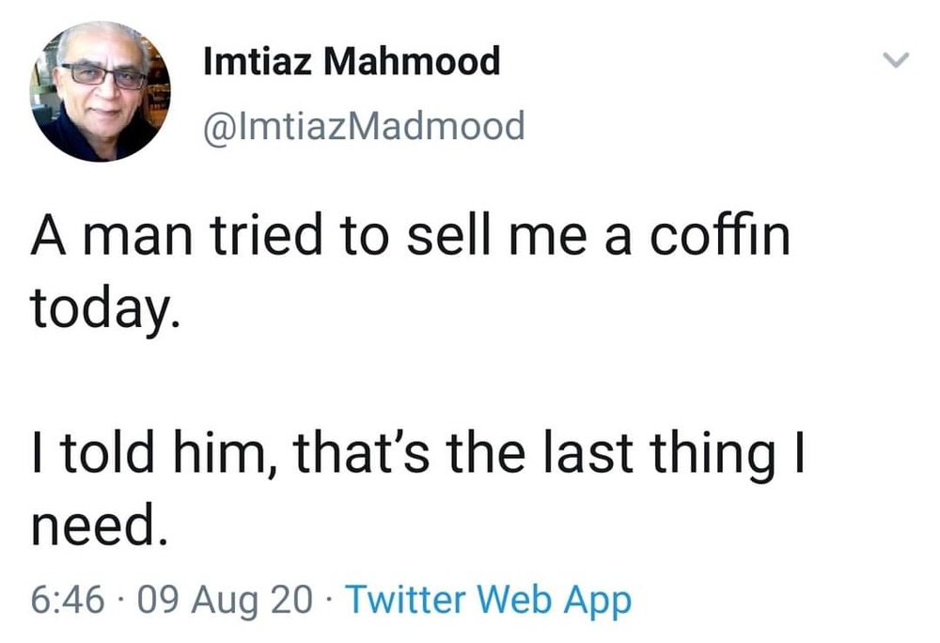Click the word "today." in the tweet
The width and height of the screenshot is (940, 643).
point(102,309)
